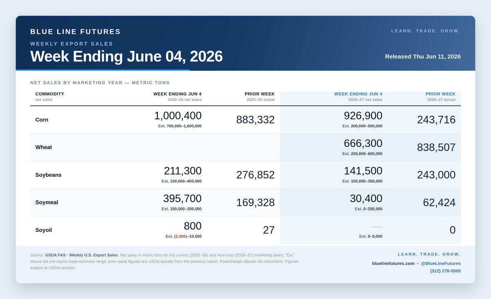Click the Week Ending June 04, 2026 heading

(x=126, y=56)
